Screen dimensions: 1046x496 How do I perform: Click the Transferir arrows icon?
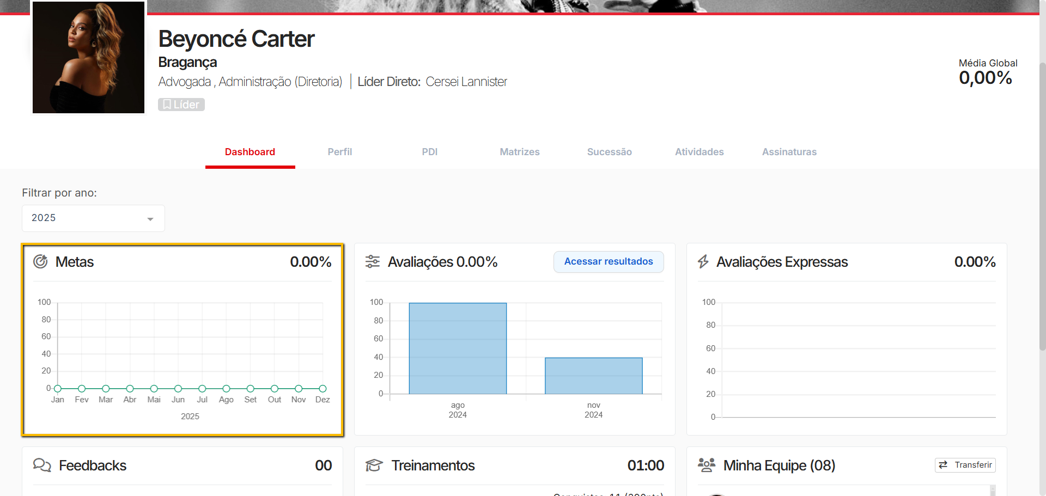tap(943, 465)
